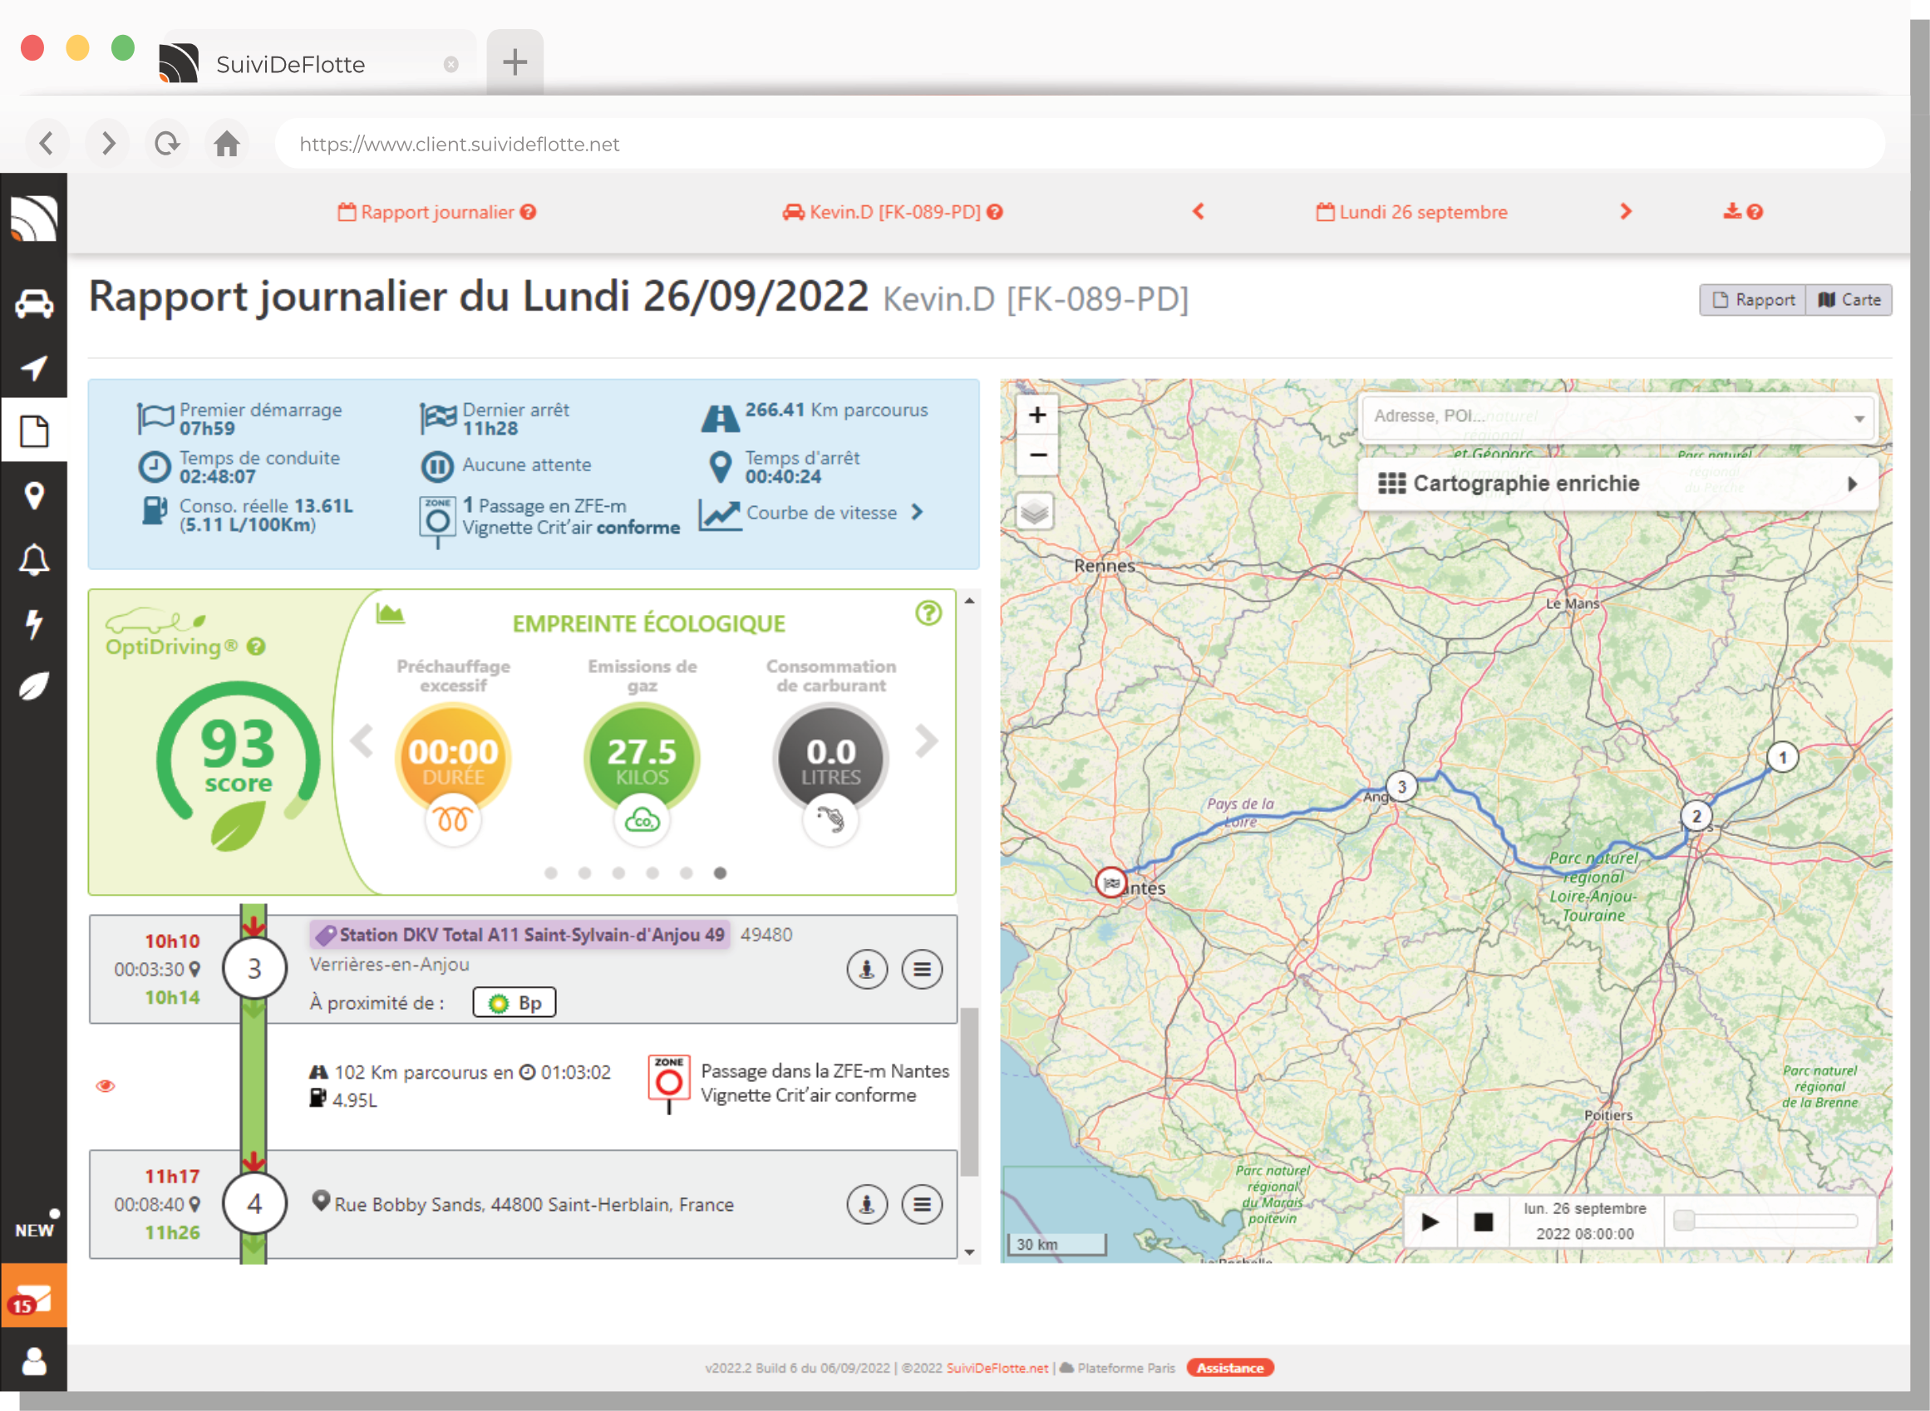Click the trip list scrollbar thumb
The height and width of the screenshot is (1411, 1930).
[969, 1092]
